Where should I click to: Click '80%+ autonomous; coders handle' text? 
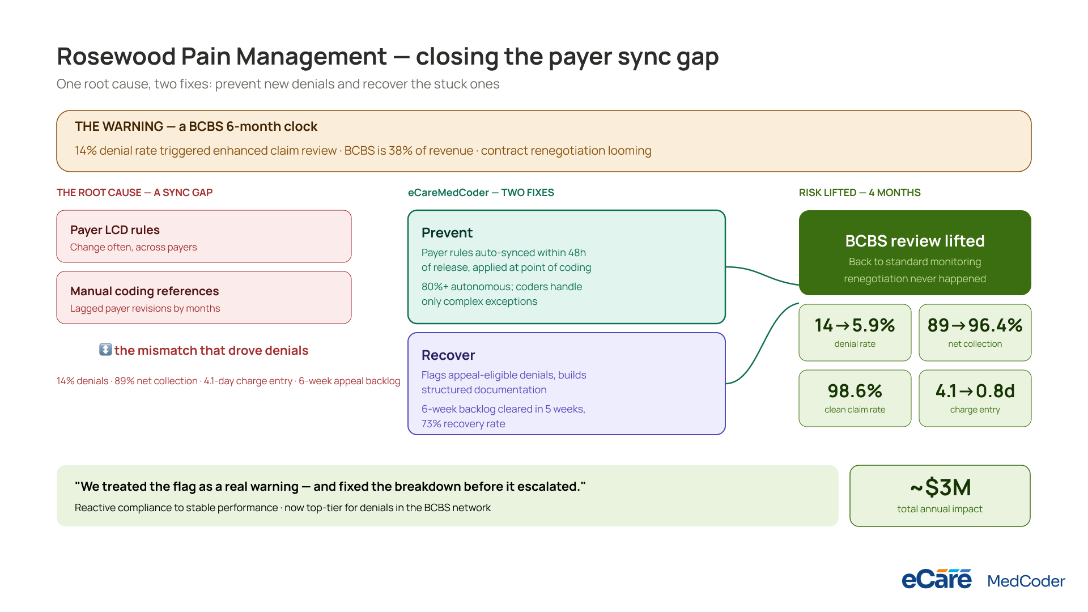[x=502, y=287]
